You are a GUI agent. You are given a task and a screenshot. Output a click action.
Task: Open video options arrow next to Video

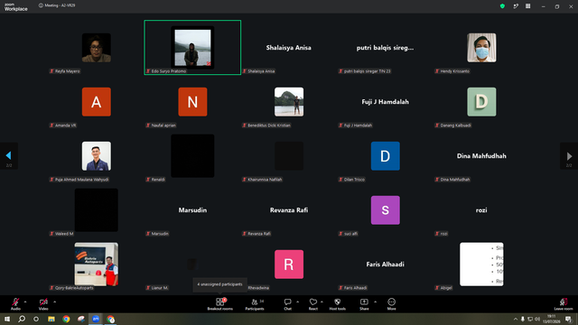point(54,302)
